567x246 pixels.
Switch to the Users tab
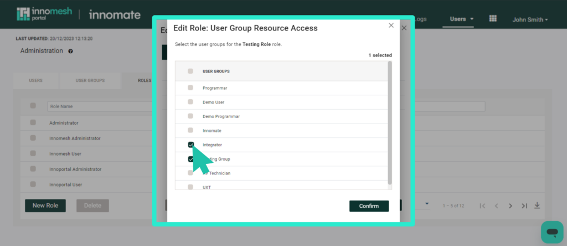[36, 80]
